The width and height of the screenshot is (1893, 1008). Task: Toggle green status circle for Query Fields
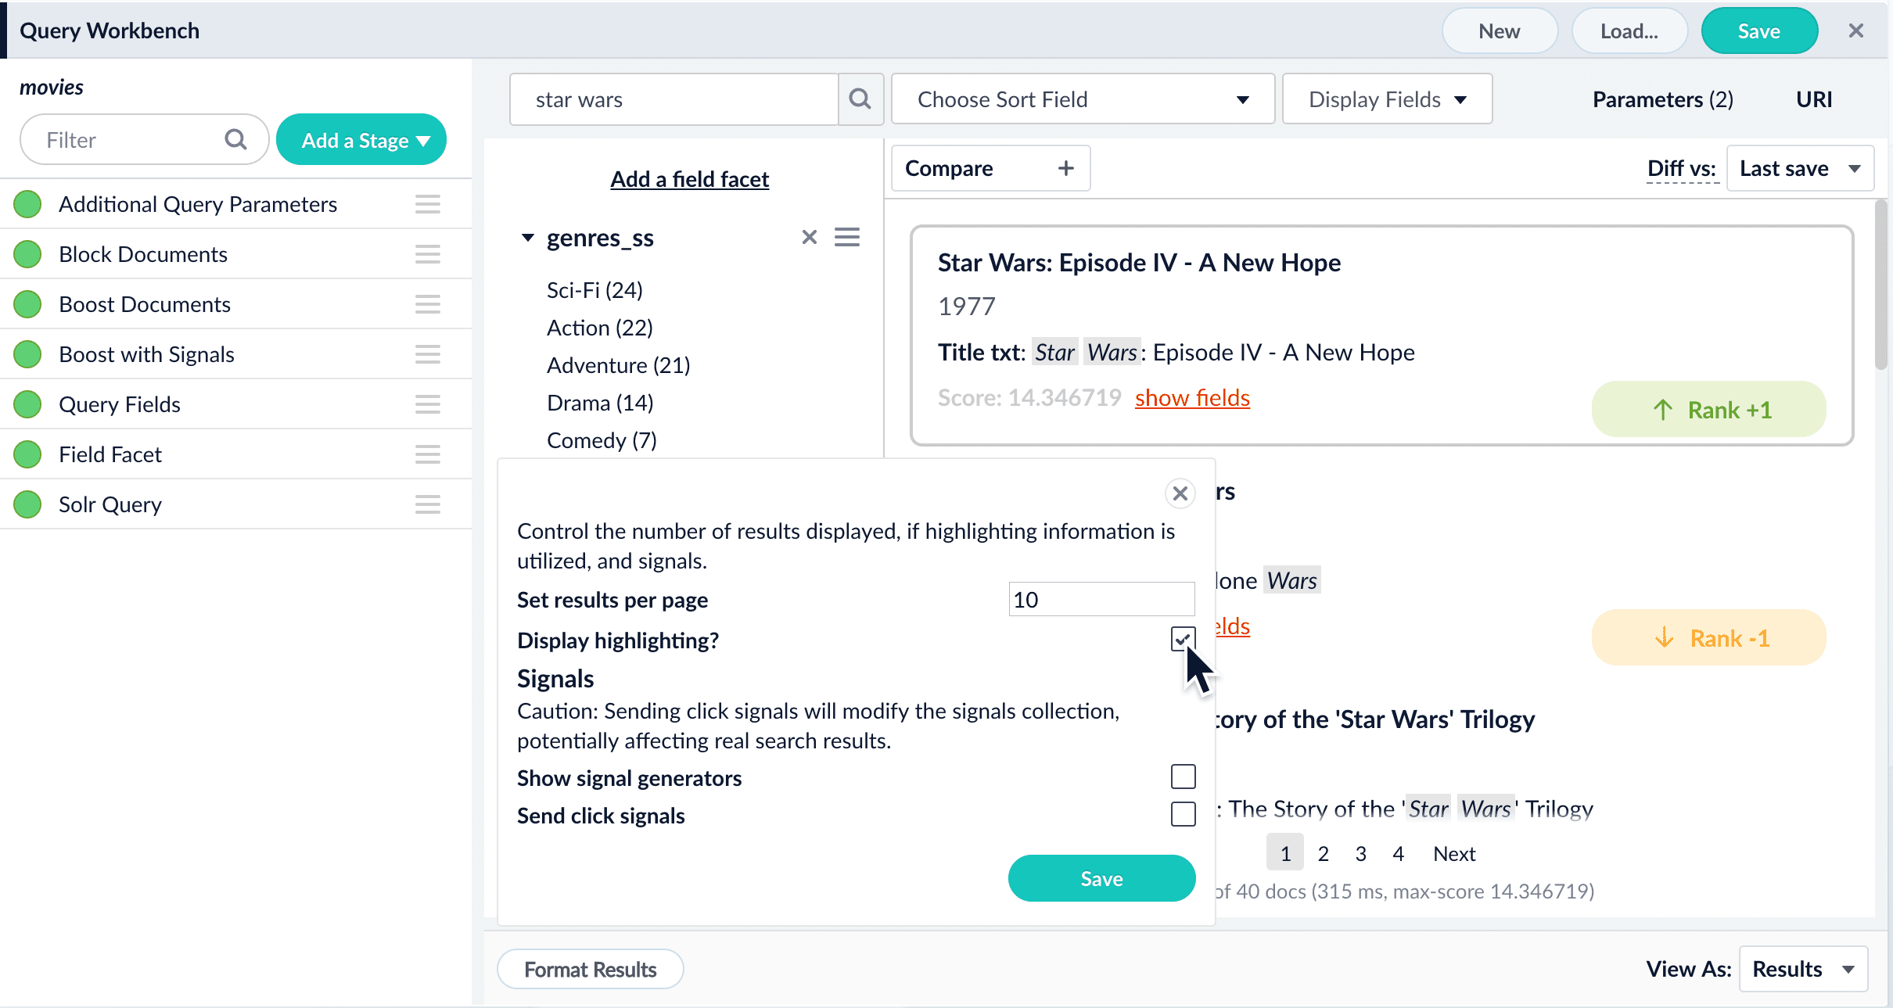pos(28,404)
